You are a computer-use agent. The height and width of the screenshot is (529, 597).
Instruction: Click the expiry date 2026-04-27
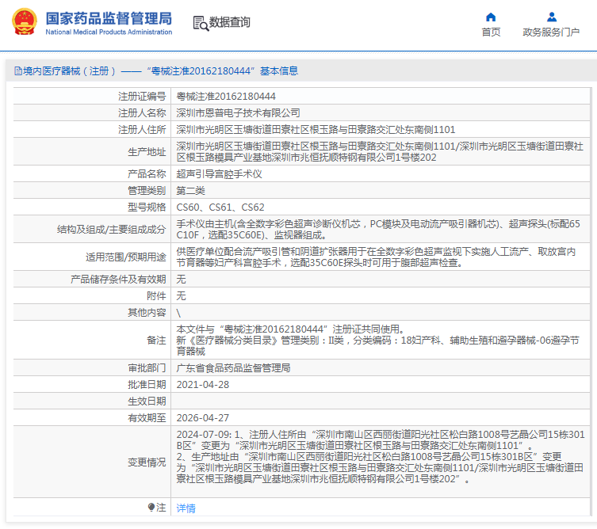point(202,418)
